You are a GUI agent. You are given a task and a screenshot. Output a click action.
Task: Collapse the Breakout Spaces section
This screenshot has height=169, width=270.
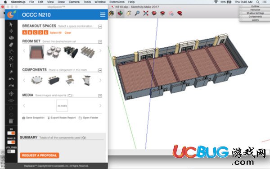[100, 27]
